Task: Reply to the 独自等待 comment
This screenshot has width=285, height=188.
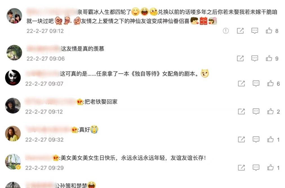Action: click(256, 84)
